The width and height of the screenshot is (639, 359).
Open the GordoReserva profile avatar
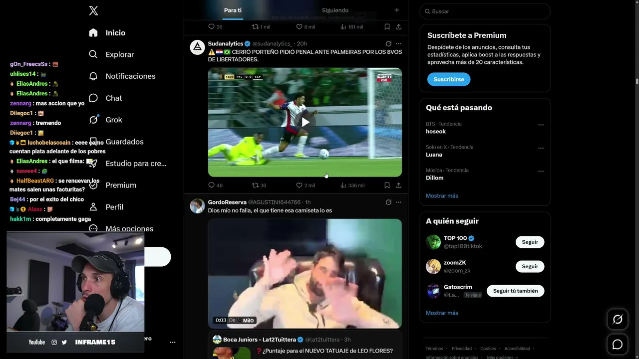tap(198, 206)
